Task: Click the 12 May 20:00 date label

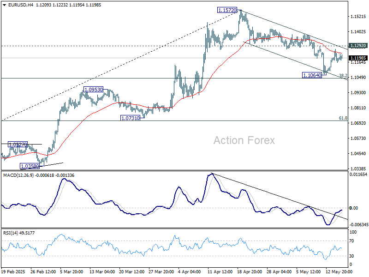Action: pos(339,271)
